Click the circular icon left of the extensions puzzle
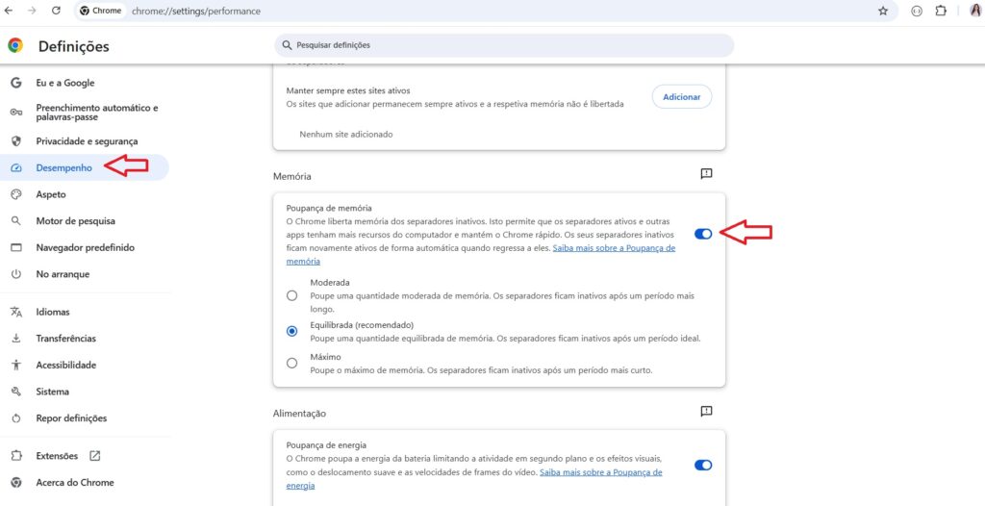 tap(917, 11)
